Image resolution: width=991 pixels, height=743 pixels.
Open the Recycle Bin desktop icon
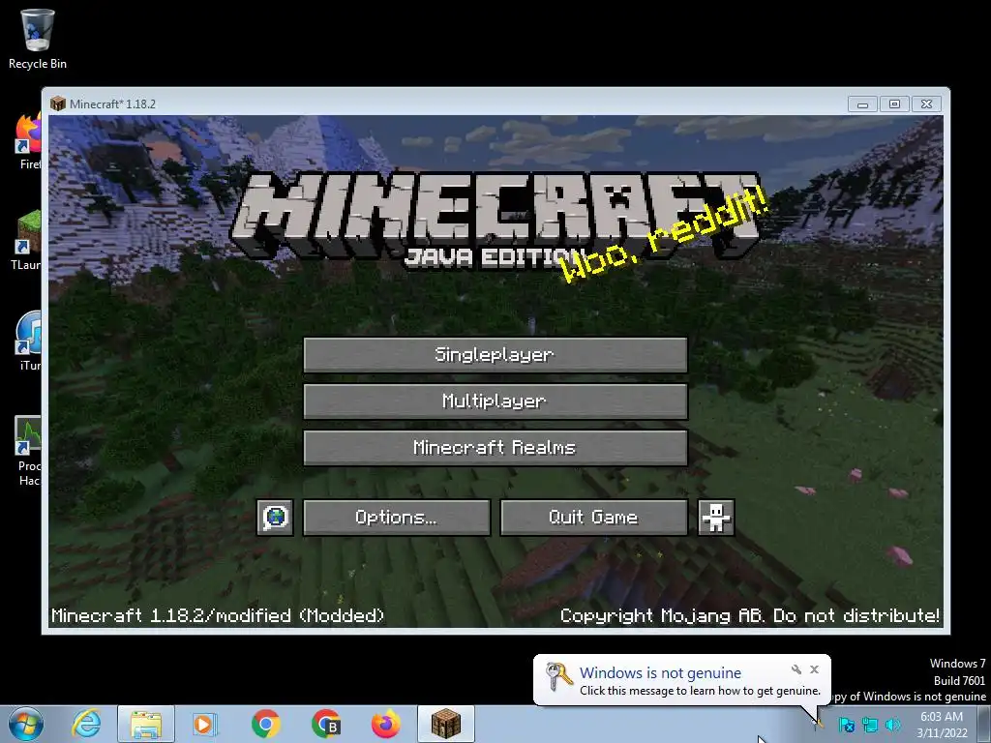pyautogui.click(x=38, y=39)
